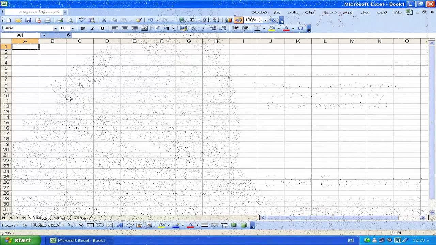Click the Print icon
Image resolution: width=436 pixels, height=245 pixels.
(x=60, y=20)
